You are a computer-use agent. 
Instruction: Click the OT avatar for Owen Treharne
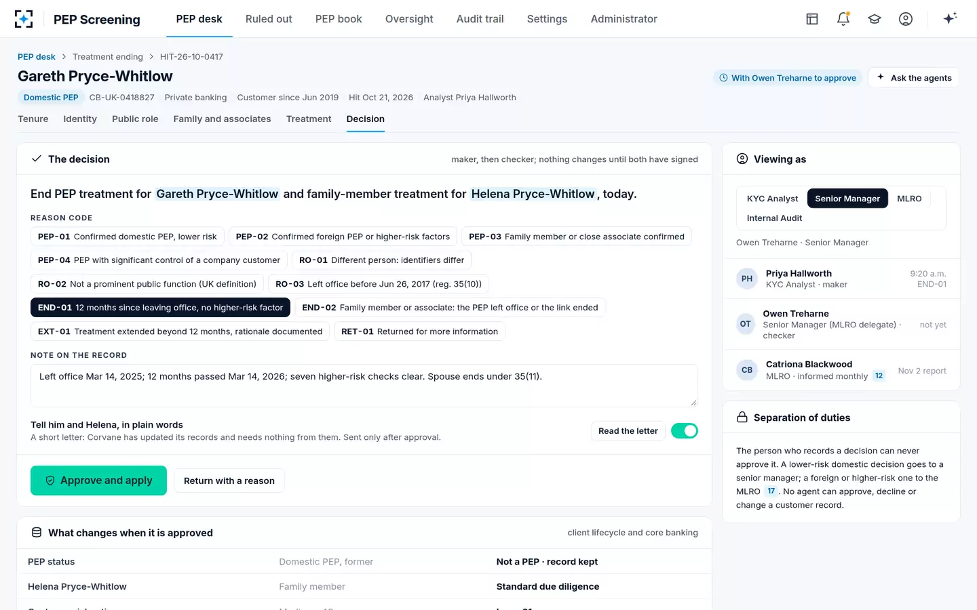tap(746, 324)
